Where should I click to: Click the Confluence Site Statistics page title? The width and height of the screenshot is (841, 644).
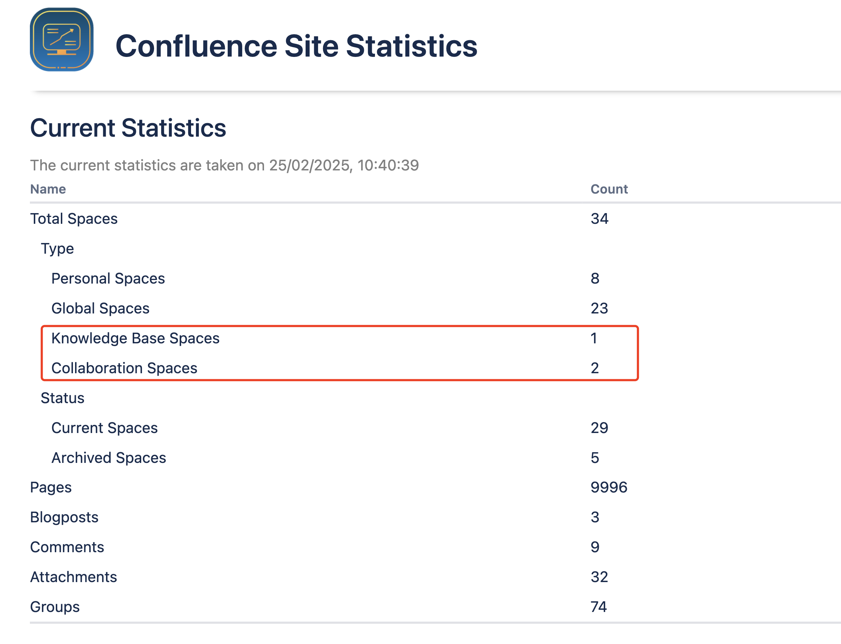296,46
